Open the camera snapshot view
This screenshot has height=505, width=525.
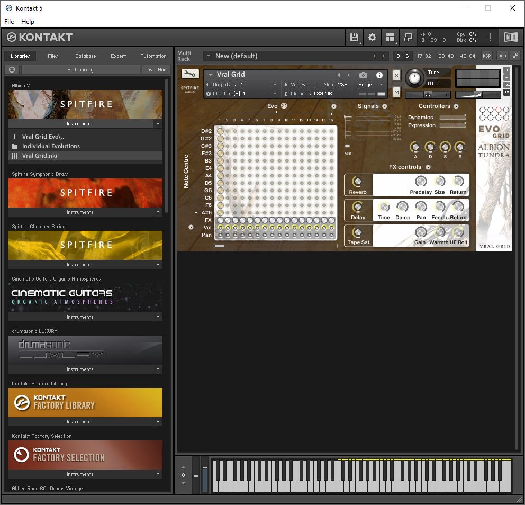pos(363,75)
